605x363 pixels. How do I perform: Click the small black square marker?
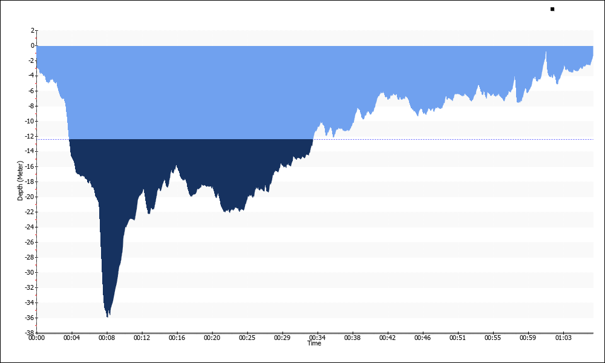(552, 9)
